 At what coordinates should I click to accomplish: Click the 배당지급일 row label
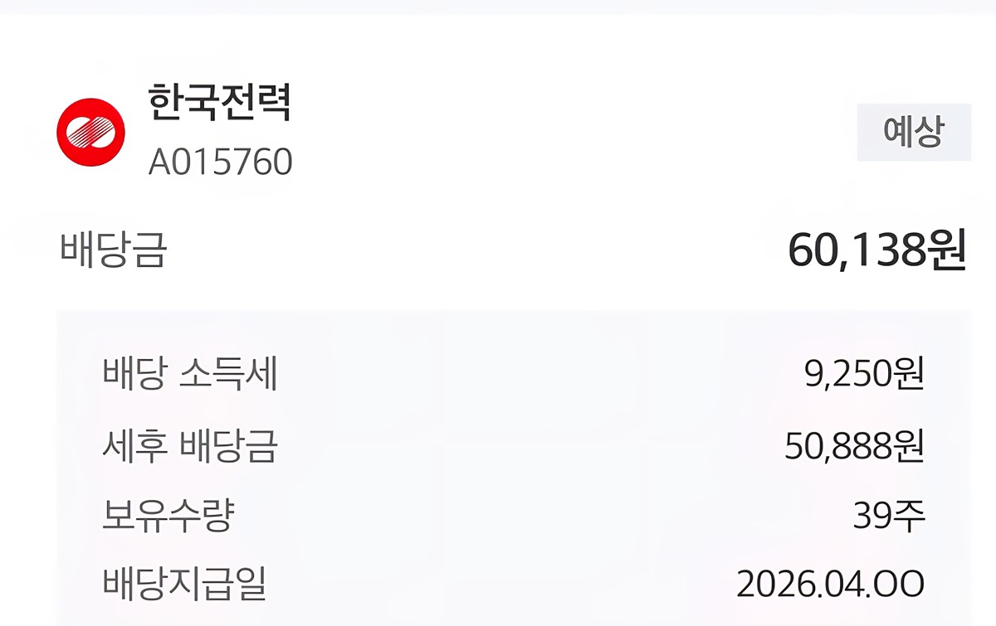[x=184, y=585]
